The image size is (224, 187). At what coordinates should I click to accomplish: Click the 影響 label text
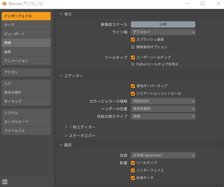(124, 163)
